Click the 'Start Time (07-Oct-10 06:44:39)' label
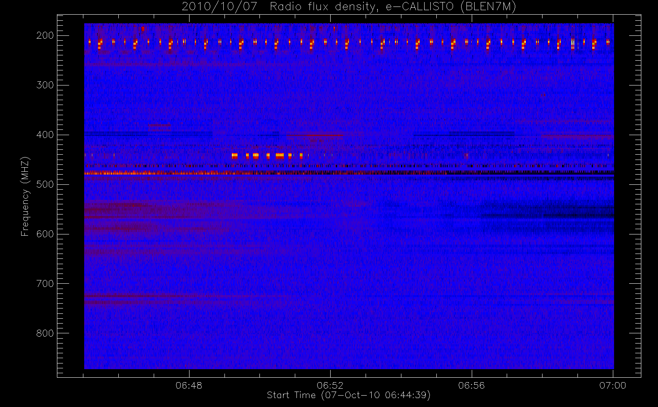 (349, 395)
